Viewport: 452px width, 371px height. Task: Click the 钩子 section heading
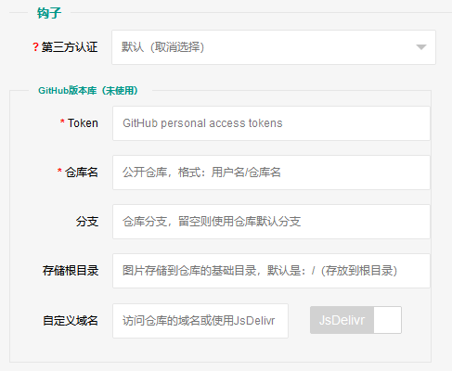coord(49,13)
